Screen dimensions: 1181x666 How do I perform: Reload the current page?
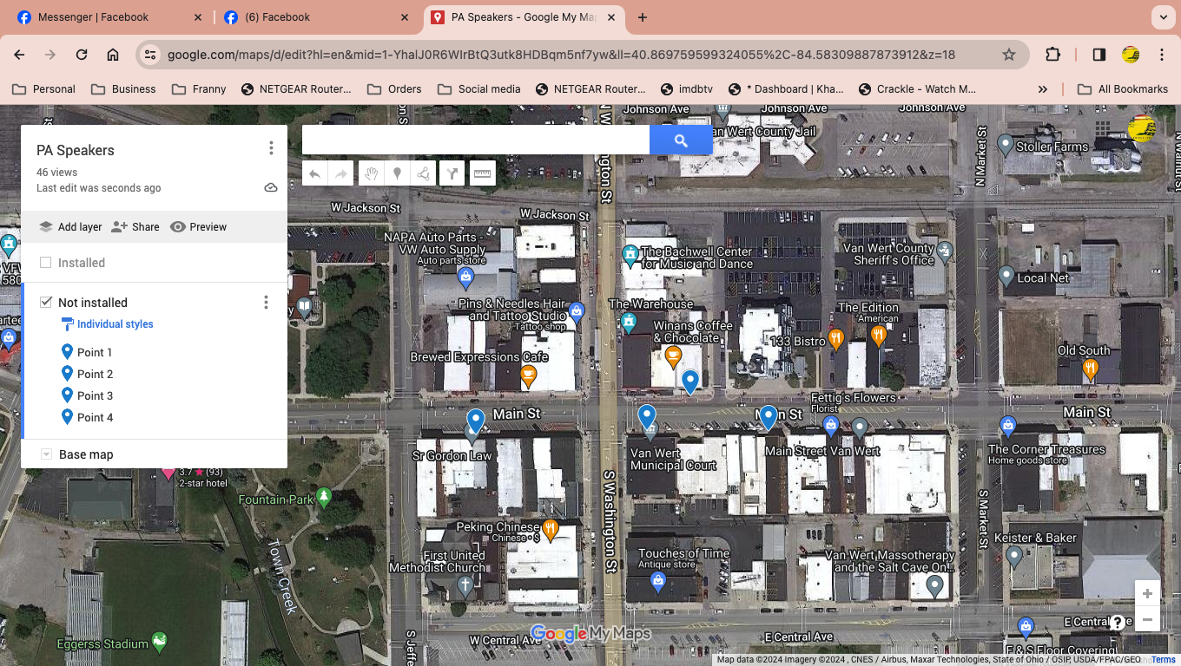pos(82,55)
